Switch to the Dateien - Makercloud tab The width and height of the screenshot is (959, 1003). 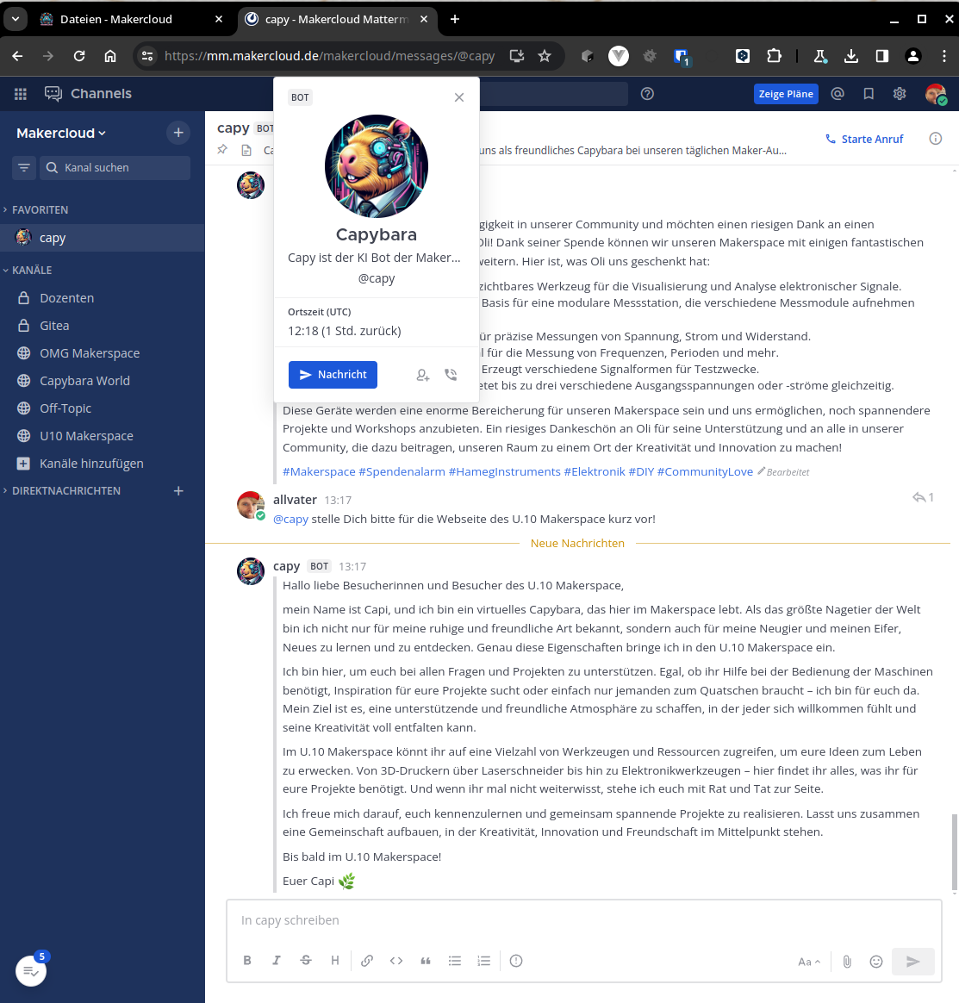pyautogui.click(x=115, y=19)
